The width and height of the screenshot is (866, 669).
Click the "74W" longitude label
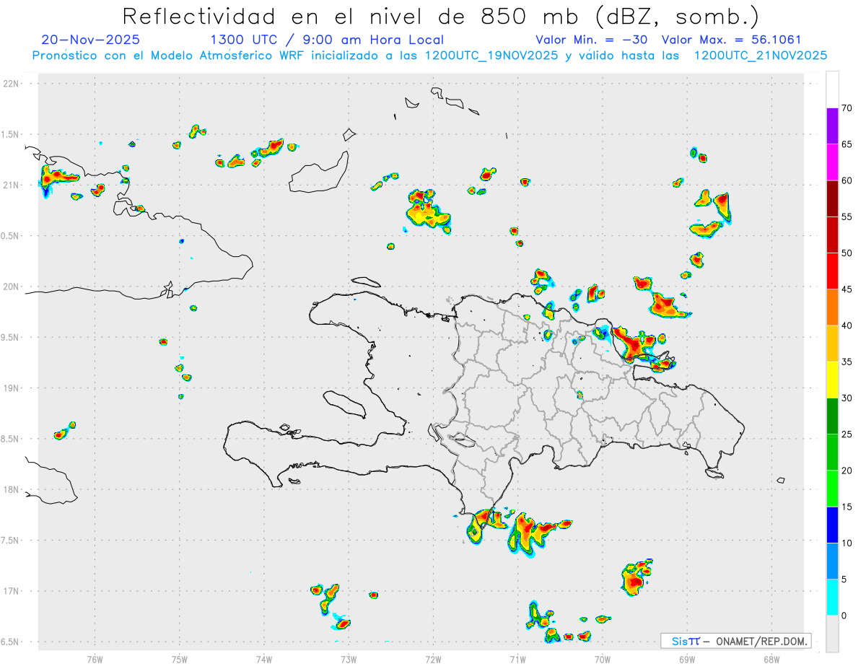(264, 659)
